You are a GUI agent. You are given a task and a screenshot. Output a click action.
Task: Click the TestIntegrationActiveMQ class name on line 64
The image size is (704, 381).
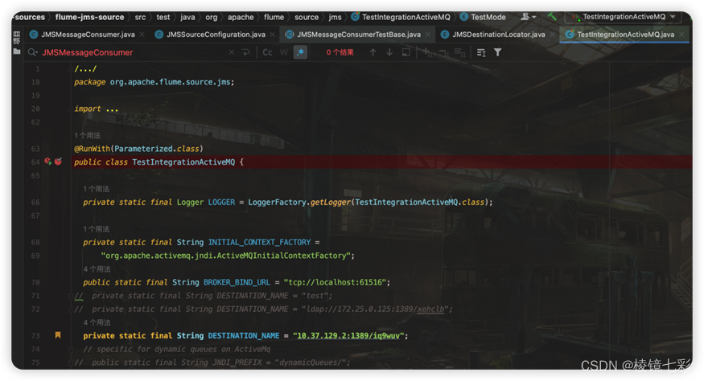183,162
